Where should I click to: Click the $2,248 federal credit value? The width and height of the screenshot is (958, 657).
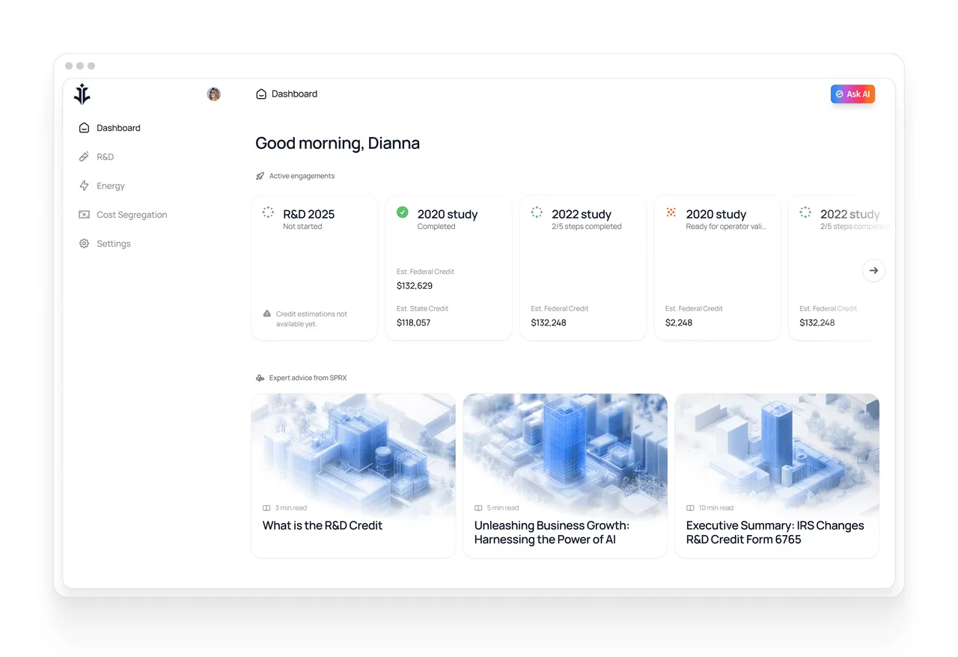[x=679, y=323]
